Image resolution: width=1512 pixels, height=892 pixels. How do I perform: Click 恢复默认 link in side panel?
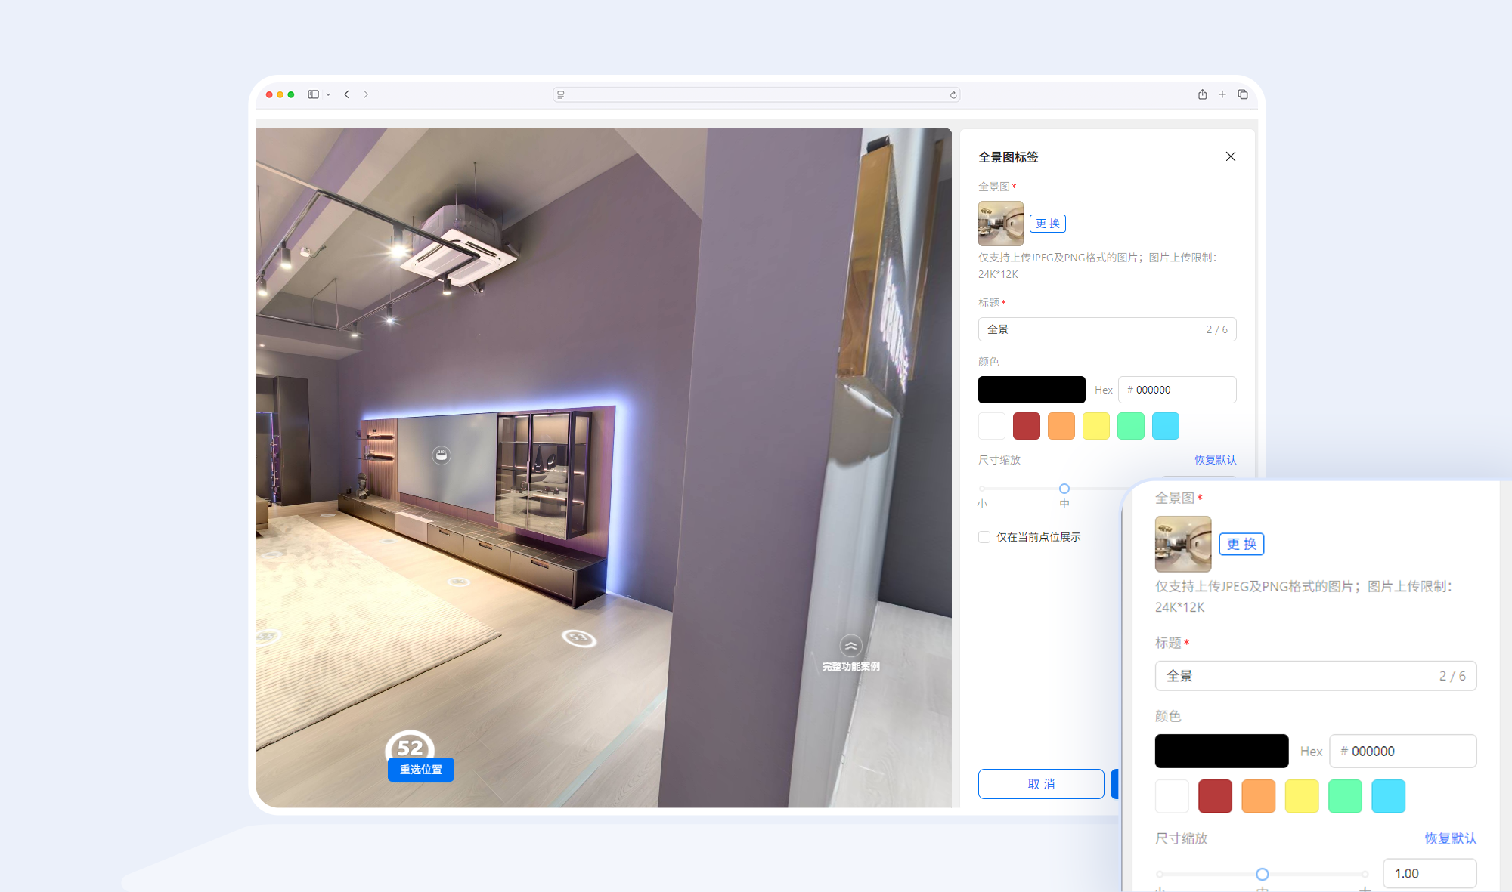(1216, 460)
